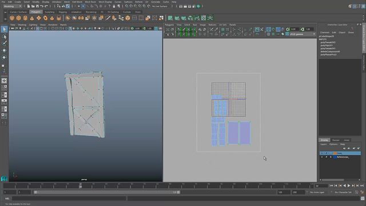Toggle the P playback box on selected layer
The width and height of the screenshot is (366, 206).
pos(327,153)
